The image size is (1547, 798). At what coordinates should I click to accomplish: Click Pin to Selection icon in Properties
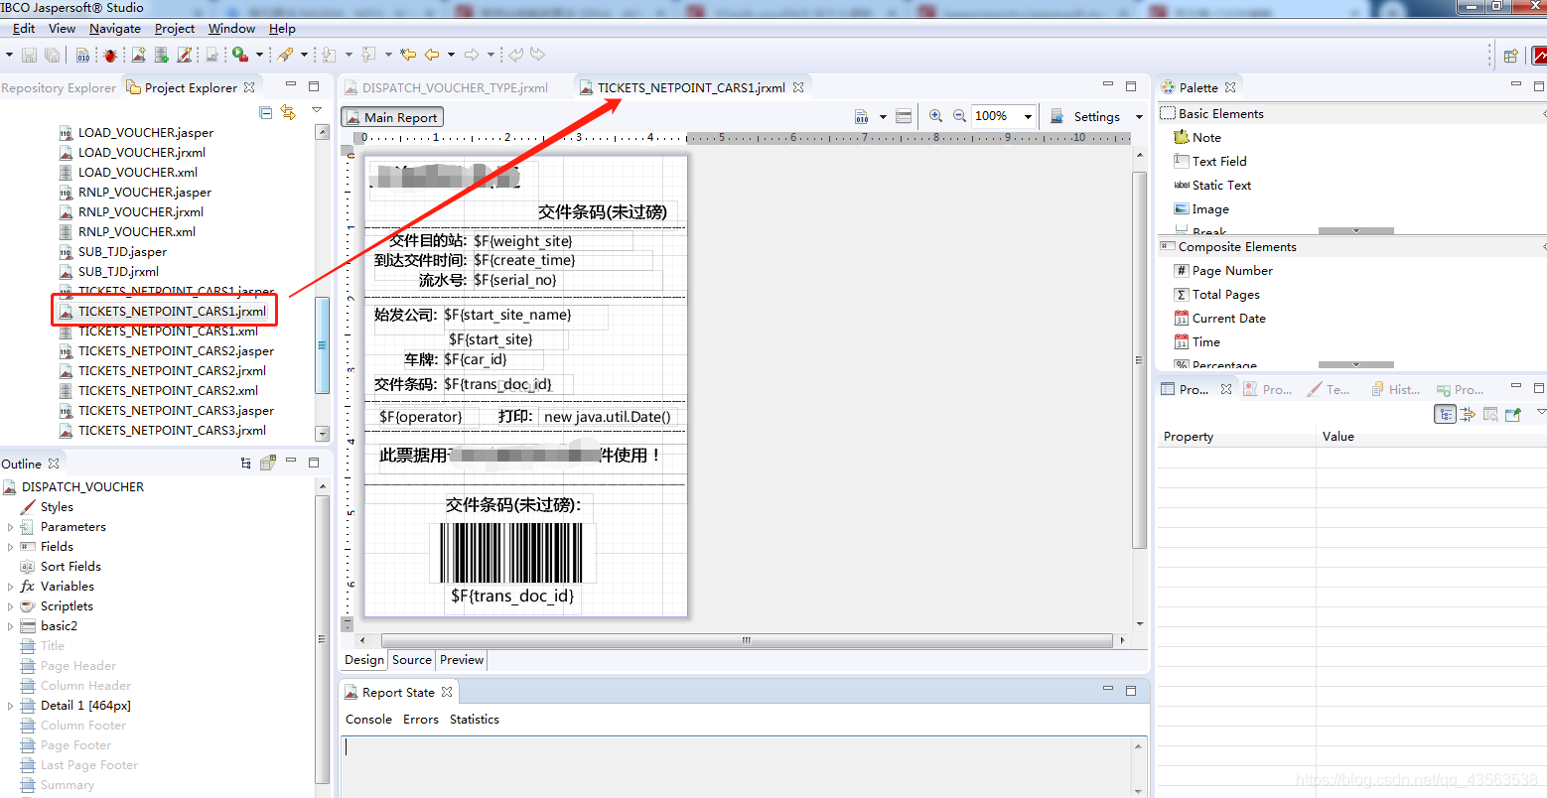pos(1513,414)
